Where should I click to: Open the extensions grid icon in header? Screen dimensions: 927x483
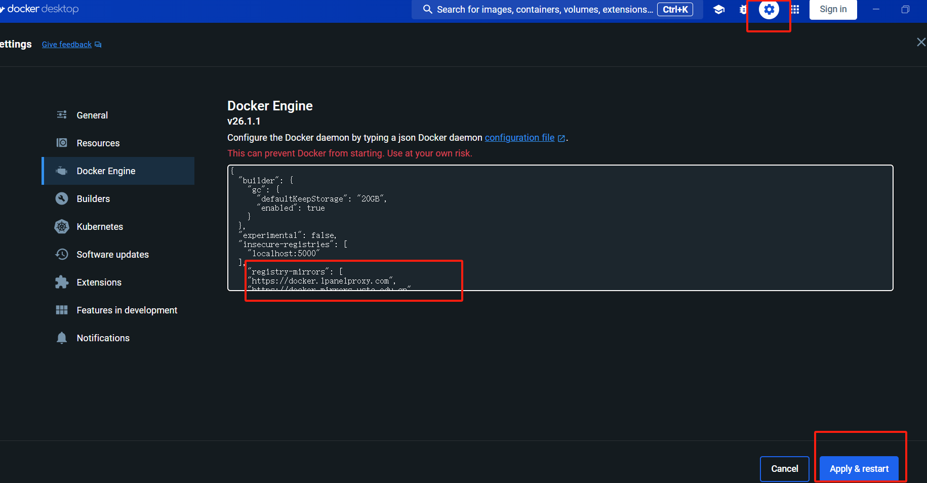pos(795,10)
